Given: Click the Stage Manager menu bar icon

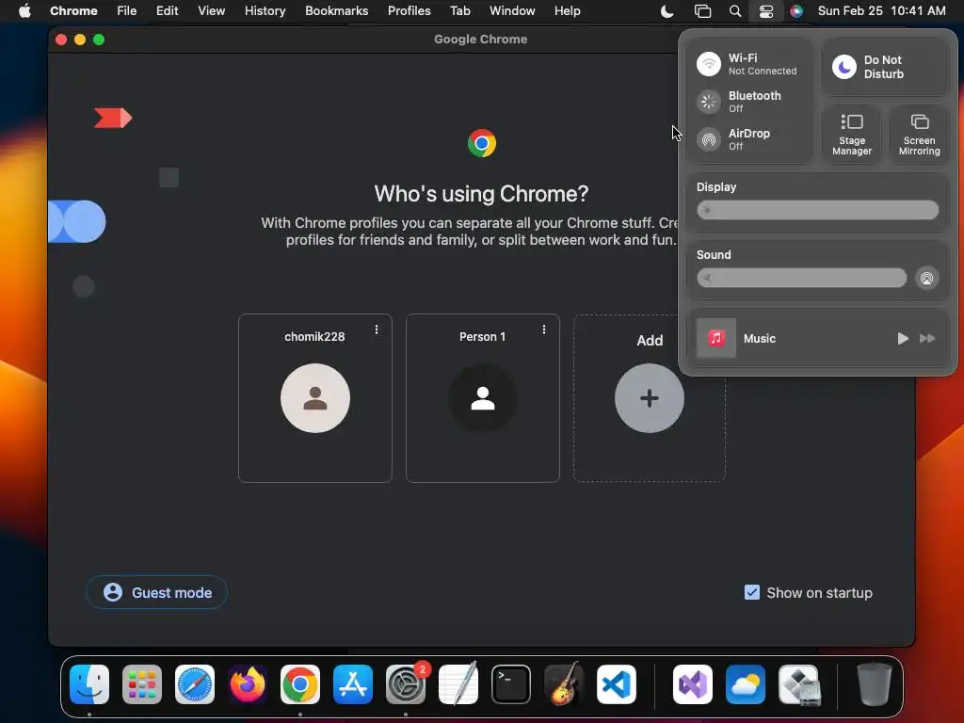Looking at the screenshot, I should coord(702,11).
